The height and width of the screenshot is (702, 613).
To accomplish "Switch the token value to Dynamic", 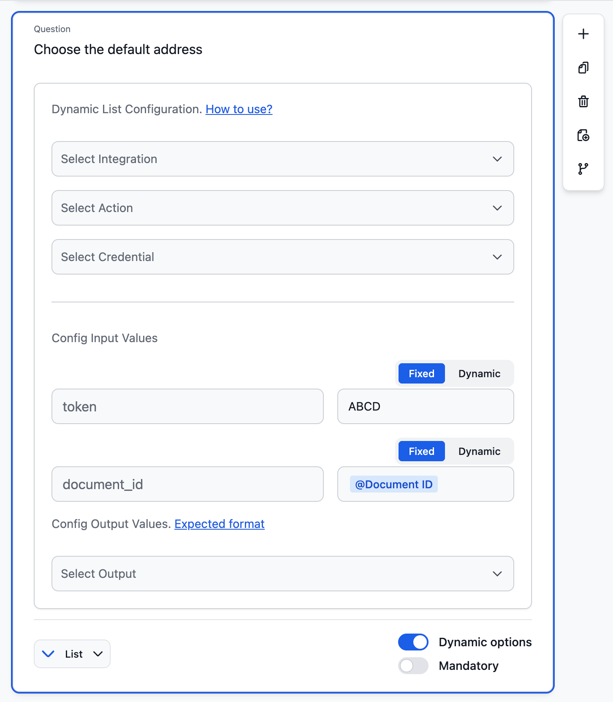I will click(479, 373).
